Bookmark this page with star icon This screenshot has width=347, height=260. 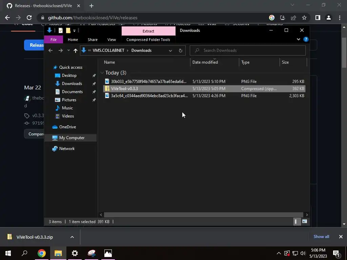tap(304, 18)
